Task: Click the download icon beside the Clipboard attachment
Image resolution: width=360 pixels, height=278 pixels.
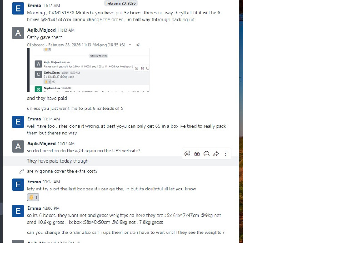Action: click(x=138, y=45)
